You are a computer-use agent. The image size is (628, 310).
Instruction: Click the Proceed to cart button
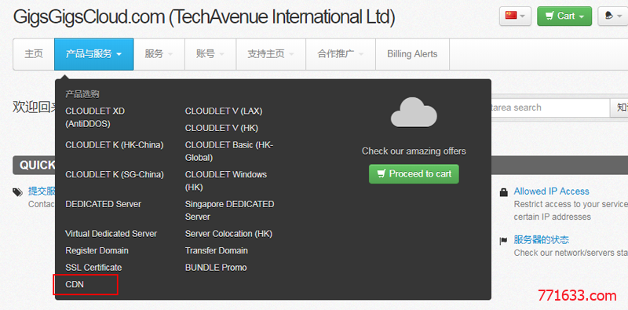(414, 173)
